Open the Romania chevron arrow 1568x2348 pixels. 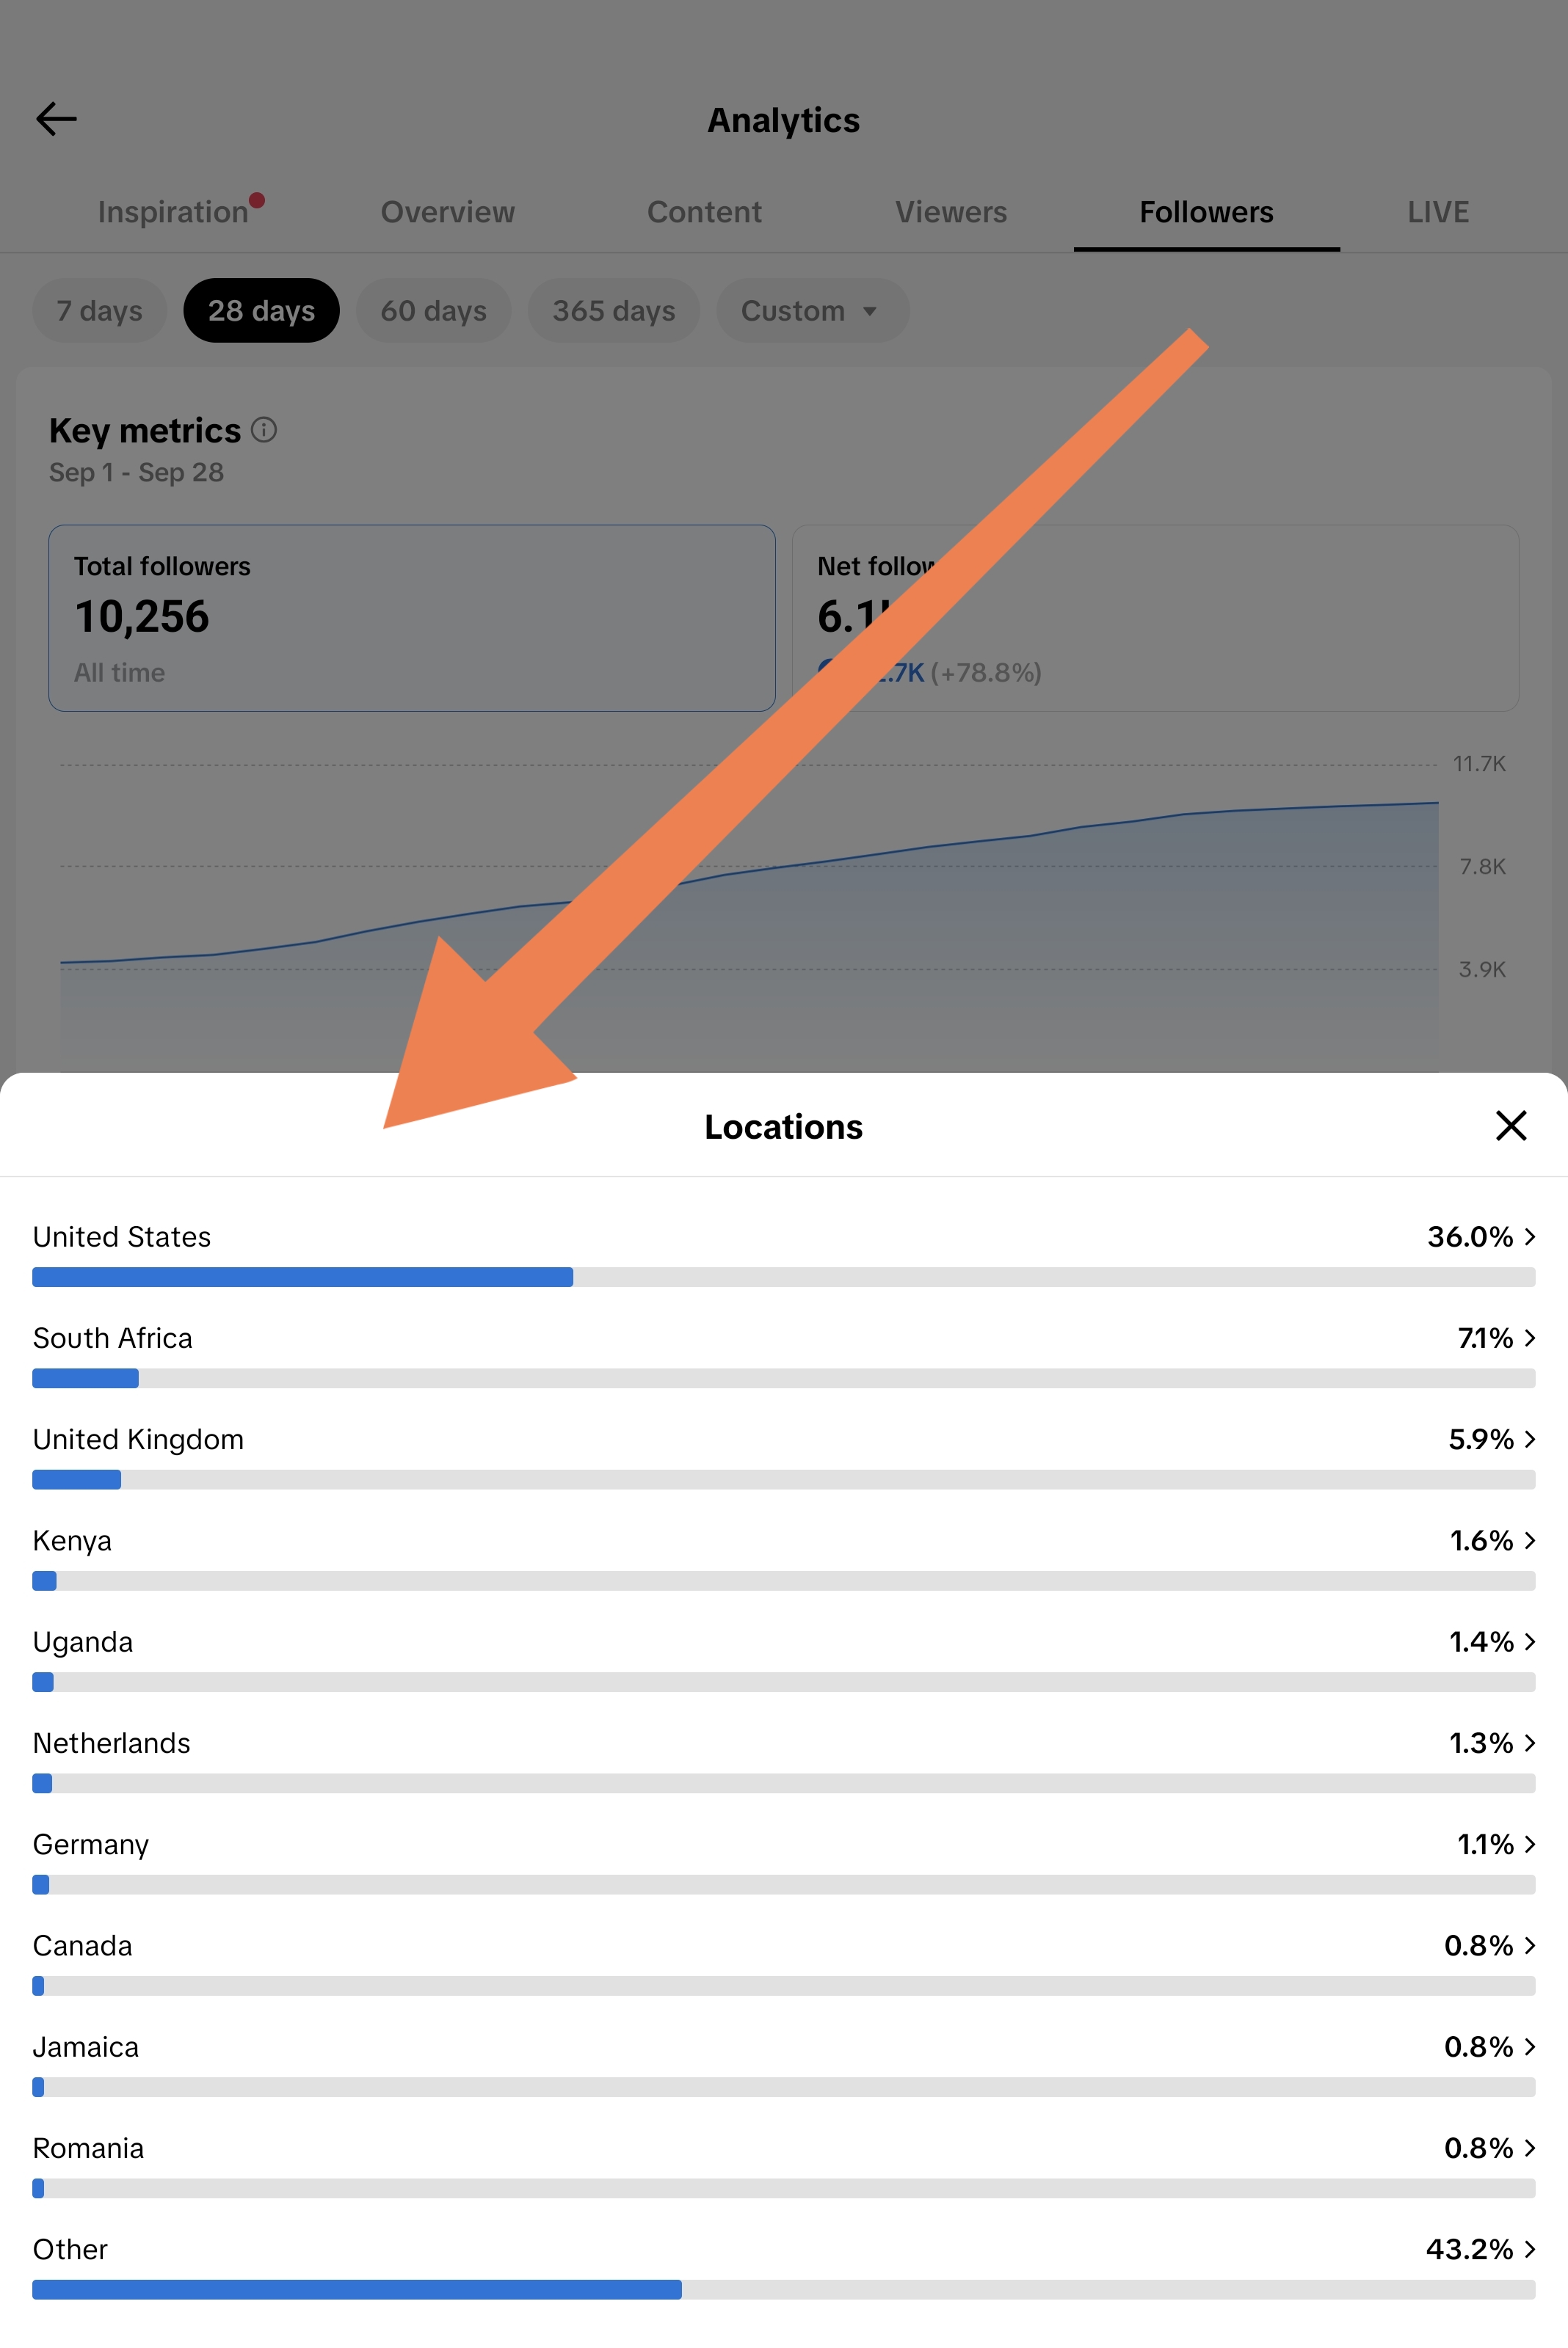(1529, 2148)
